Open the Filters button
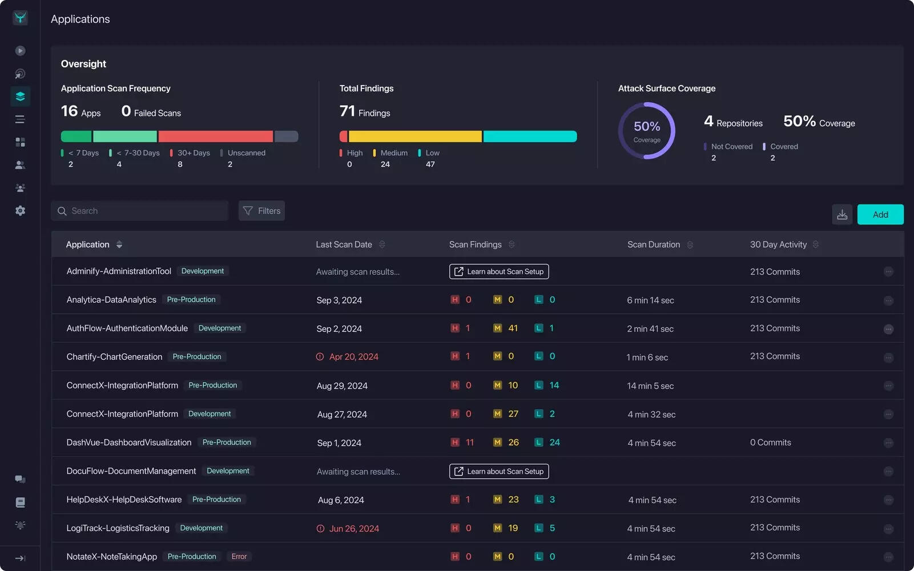This screenshot has width=914, height=571. [x=261, y=210]
